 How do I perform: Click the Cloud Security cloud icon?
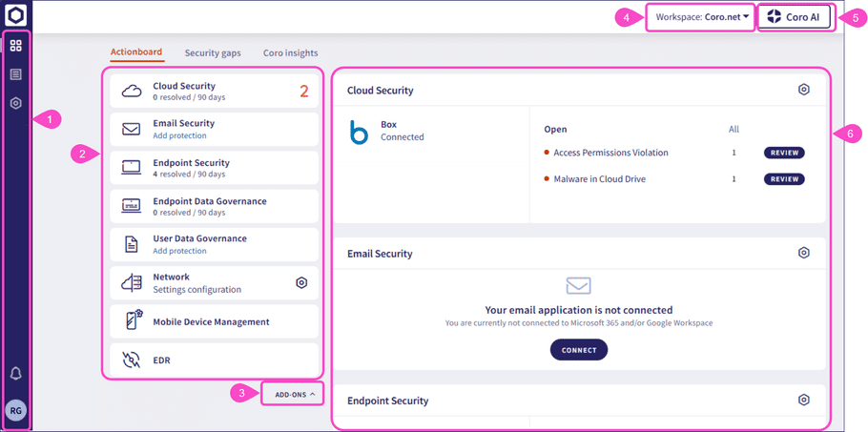click(x=132, y=92)
